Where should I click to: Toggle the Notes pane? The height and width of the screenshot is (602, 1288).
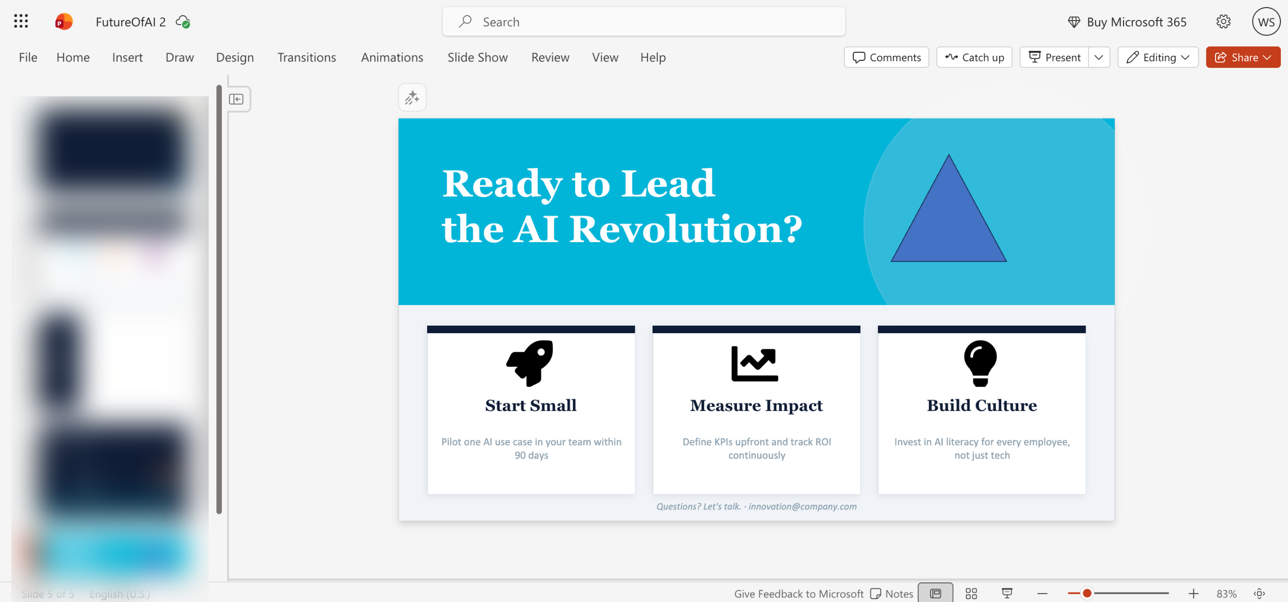(x=892, y=593)
